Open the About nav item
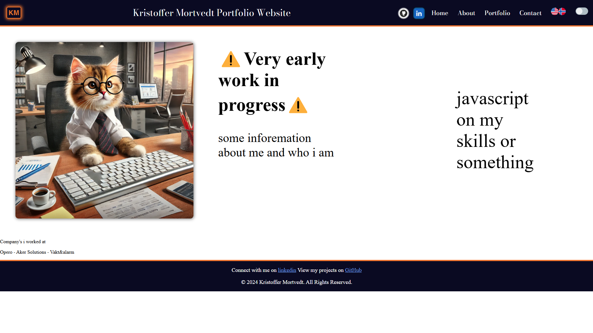The width and height of the screenshot is (593, 333). (x=466, y=13)
